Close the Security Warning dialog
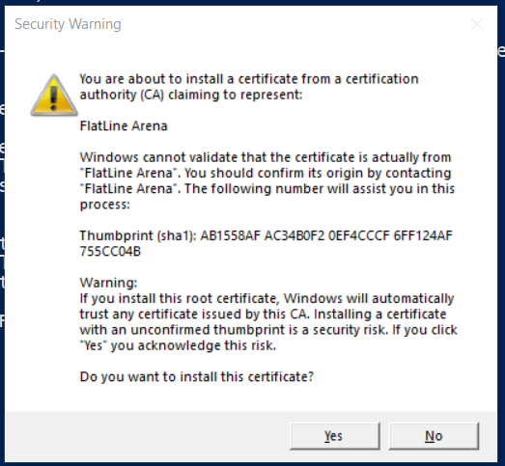The height and width of the screenshot is (466, 505). point(477,24)
